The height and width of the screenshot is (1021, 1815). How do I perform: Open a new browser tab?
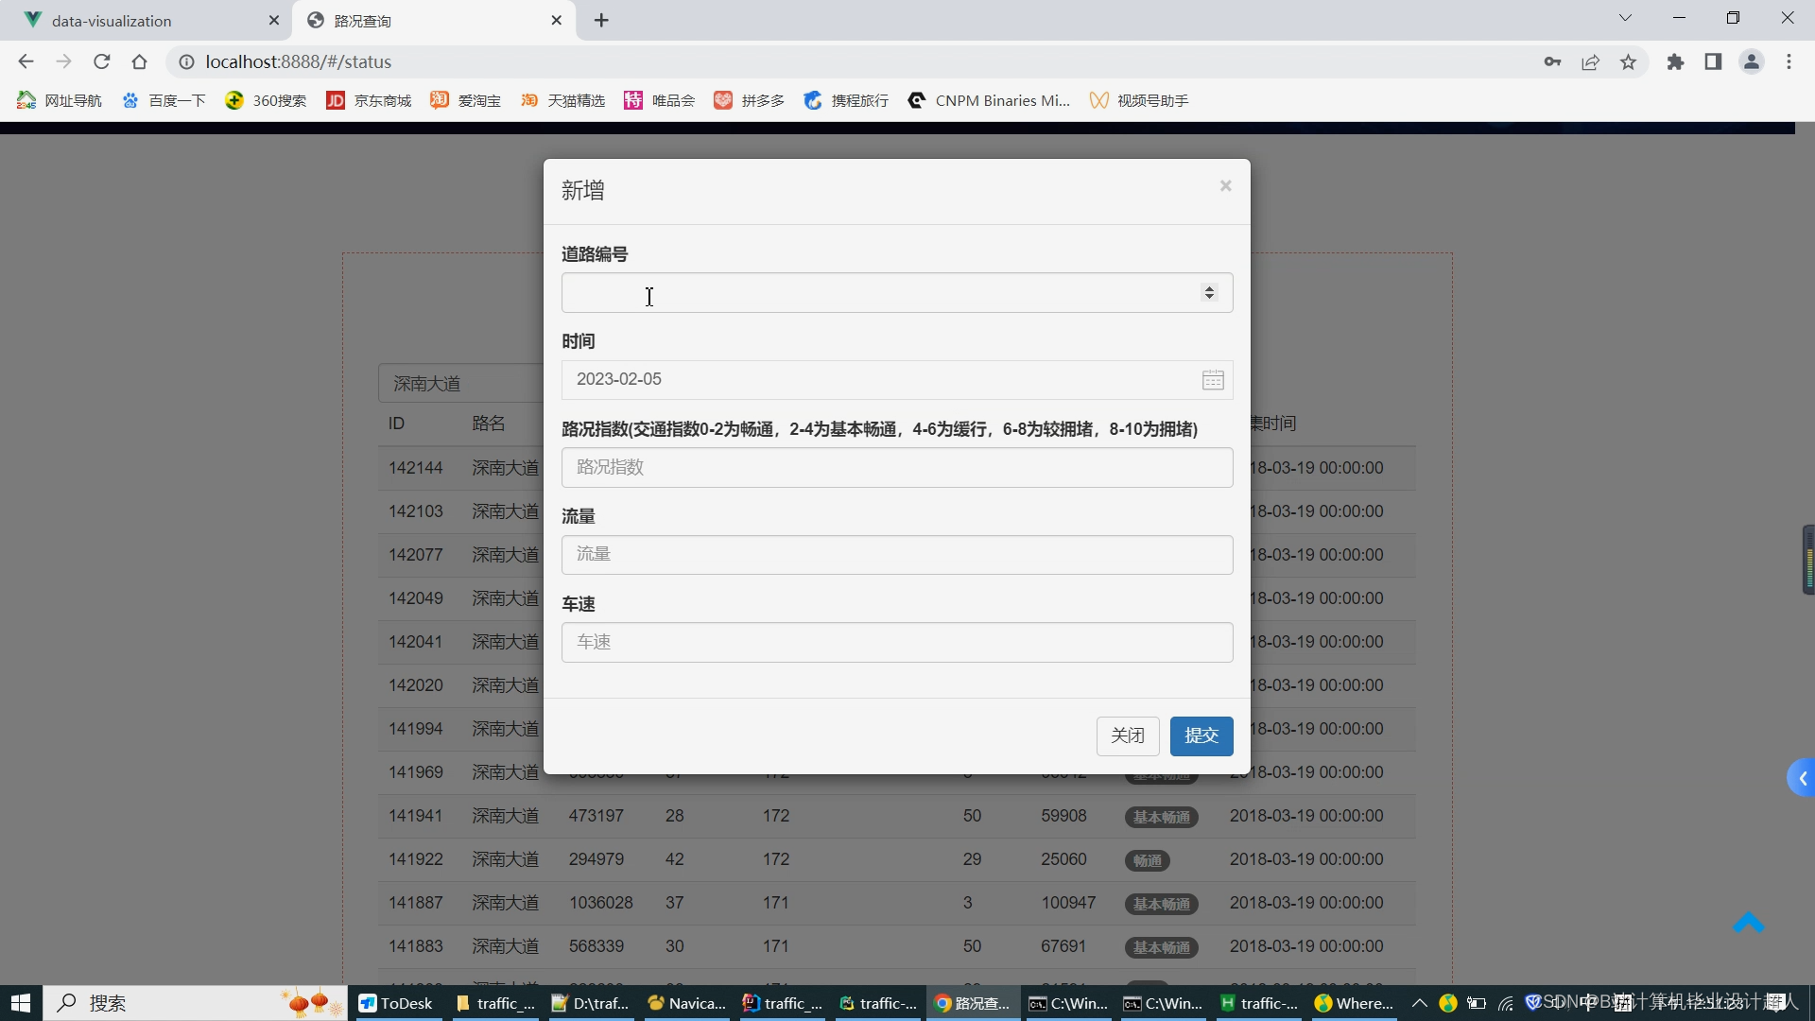click(601, 20)
